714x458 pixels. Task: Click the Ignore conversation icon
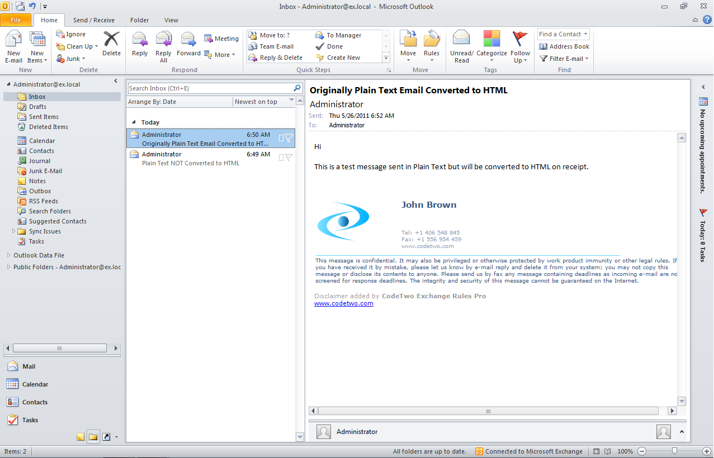60,34
